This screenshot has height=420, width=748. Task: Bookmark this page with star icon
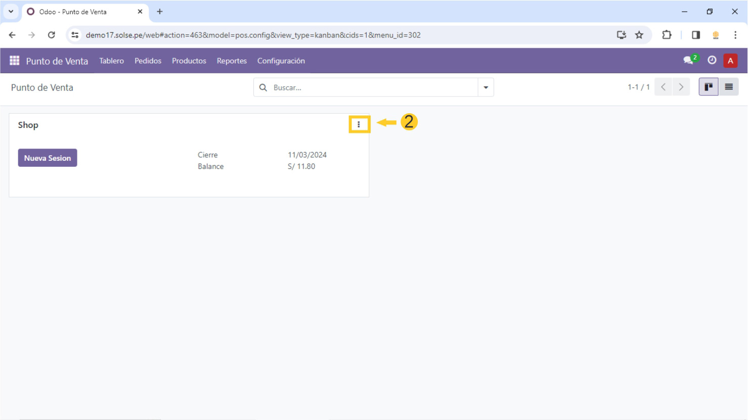point(639,35)
